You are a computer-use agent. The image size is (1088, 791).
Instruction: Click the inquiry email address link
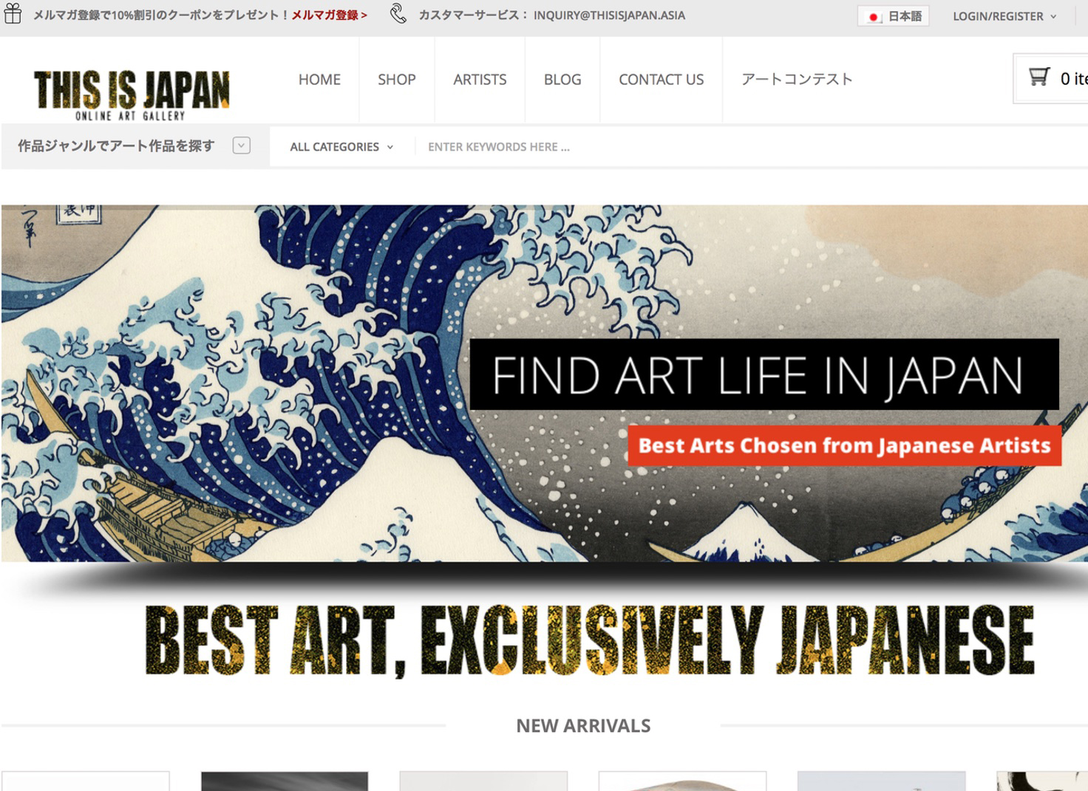609,15
